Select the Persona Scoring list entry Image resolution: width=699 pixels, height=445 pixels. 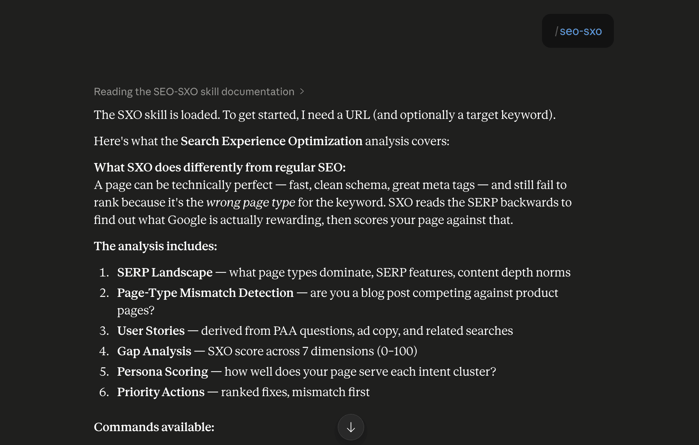[x=306, y=372]
